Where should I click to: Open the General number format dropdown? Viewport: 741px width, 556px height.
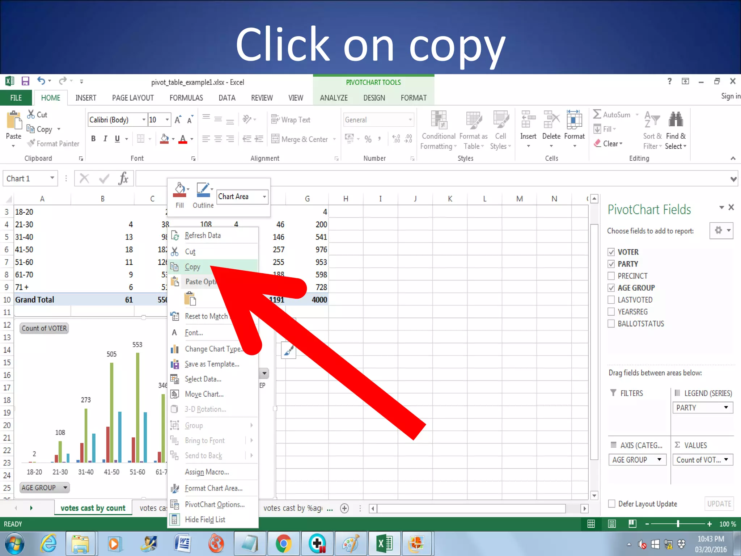point(410,119)
